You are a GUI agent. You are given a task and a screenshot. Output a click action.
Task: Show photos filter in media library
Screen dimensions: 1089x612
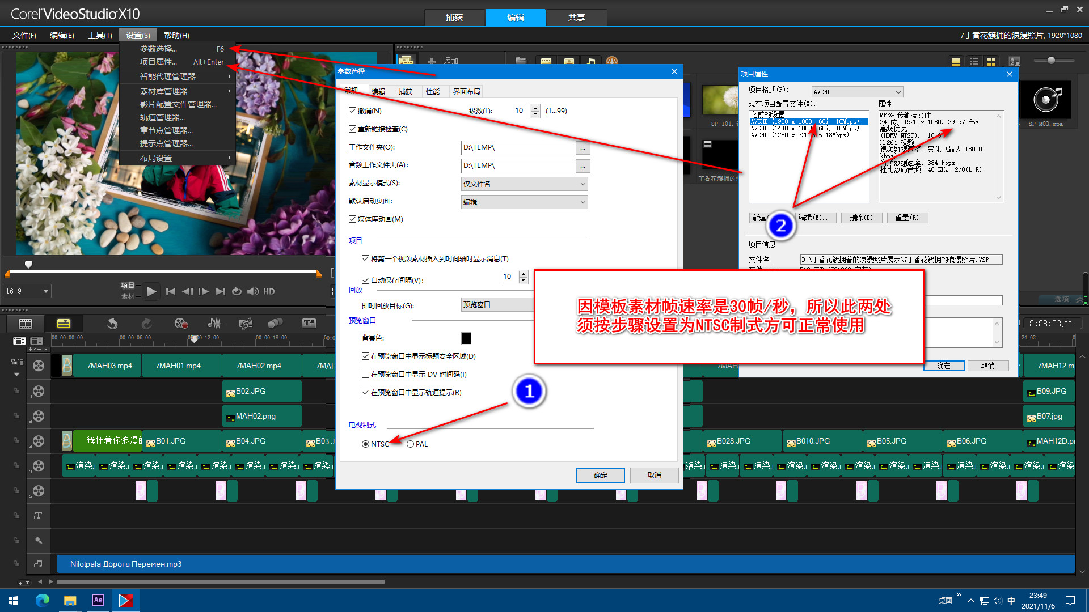(569, 61)
